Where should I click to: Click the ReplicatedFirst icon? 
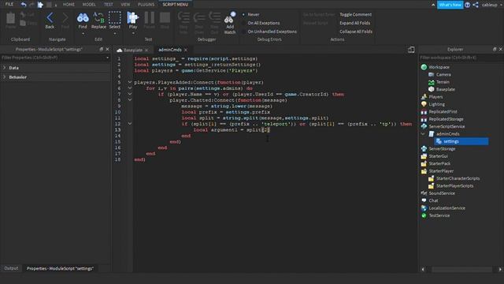pos(424,112)
